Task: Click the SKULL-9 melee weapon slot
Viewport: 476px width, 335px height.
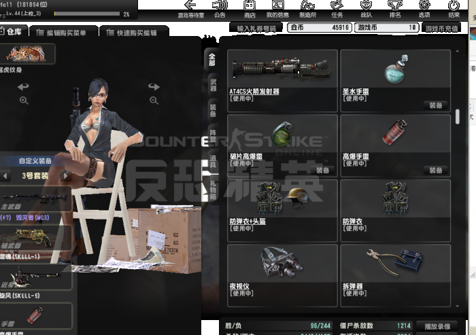Action: tap(35, 277)
